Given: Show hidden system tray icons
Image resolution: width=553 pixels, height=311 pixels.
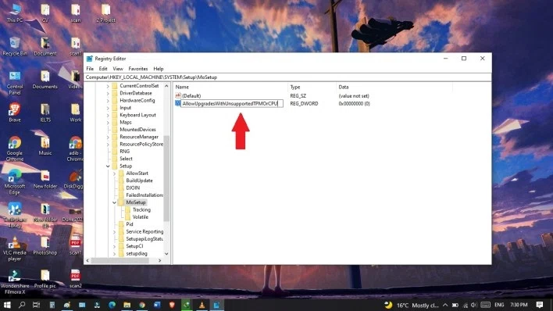Looking at the screenshot, I should (445, 305).
